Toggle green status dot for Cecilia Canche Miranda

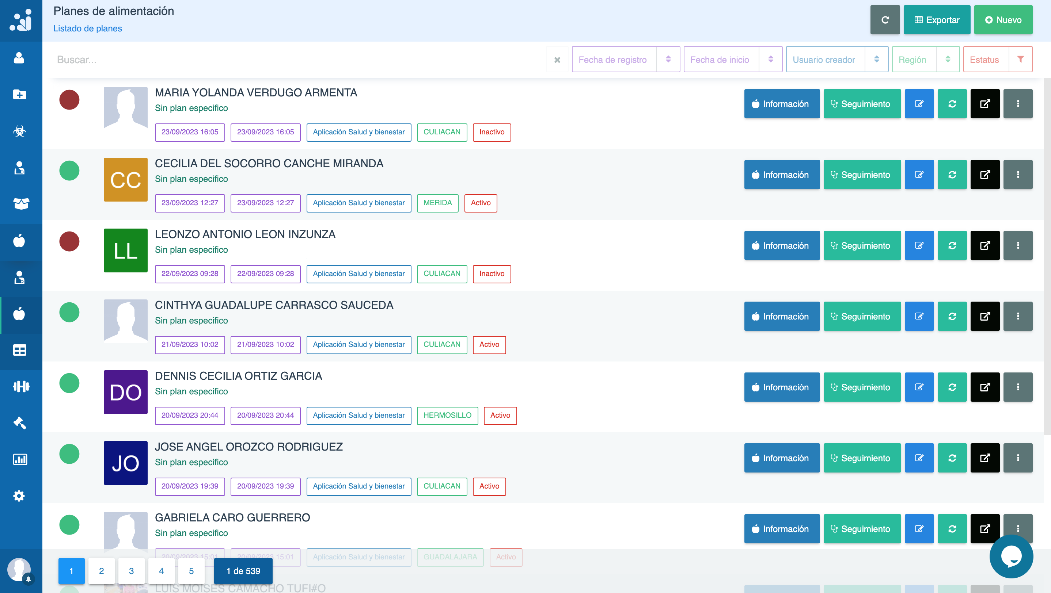[x=69, y=171]
